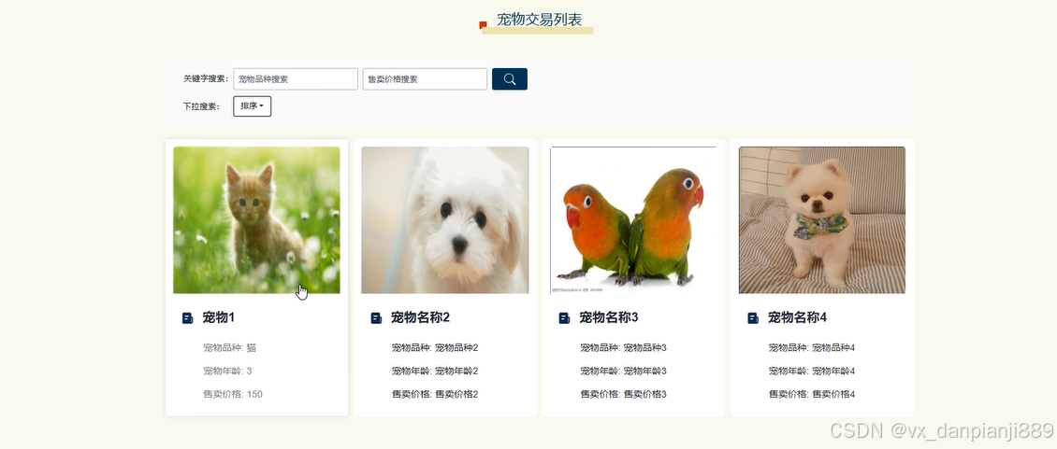The image size is (1057, 449).
Task: Open the Pomeranian dog photo
Action: (821, 220)
